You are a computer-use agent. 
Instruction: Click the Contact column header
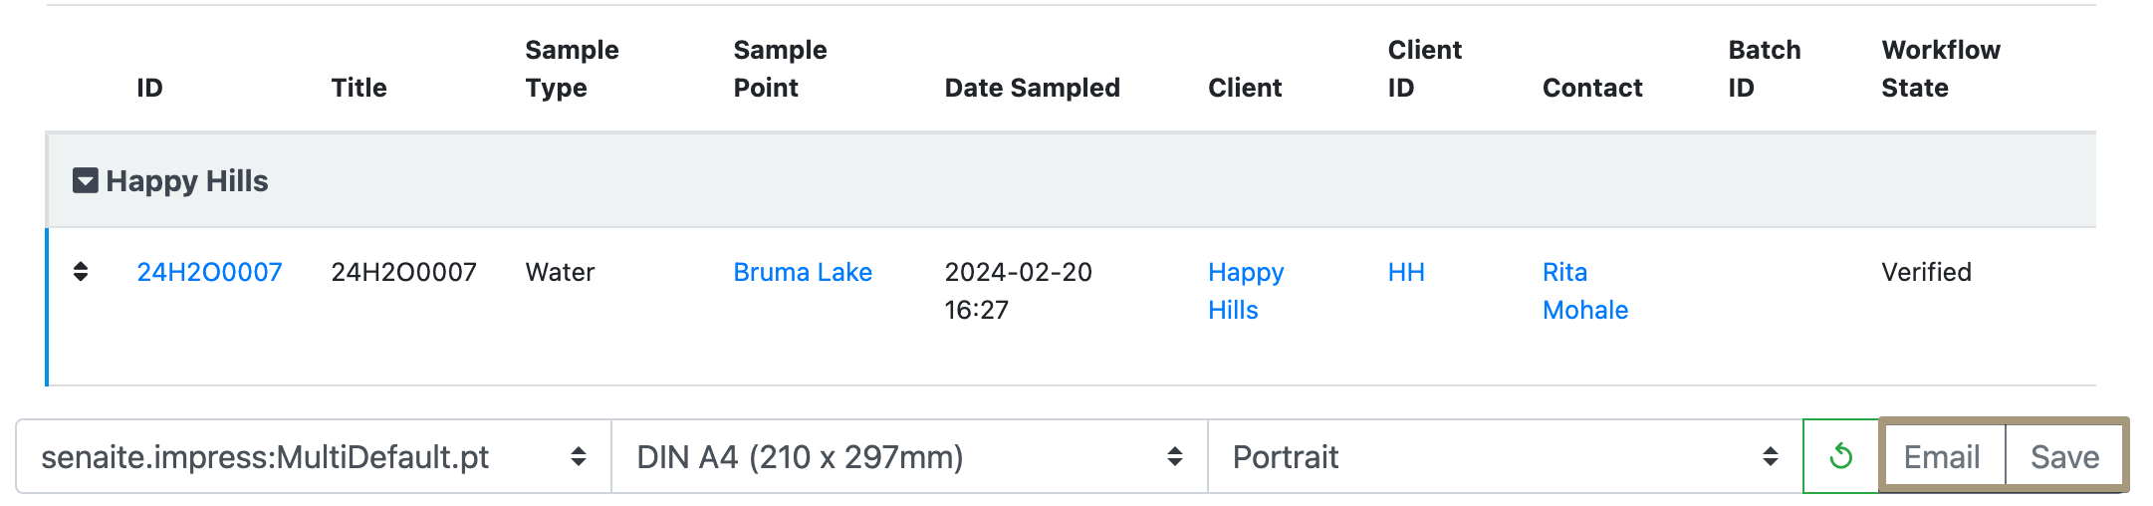click(1591, 88)
